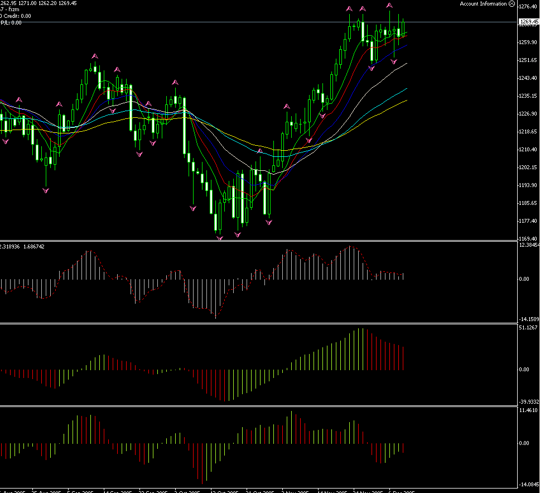Click the OHLC low value 1262.20
Screen dimensions: 540x493
(x=47, y=3)
